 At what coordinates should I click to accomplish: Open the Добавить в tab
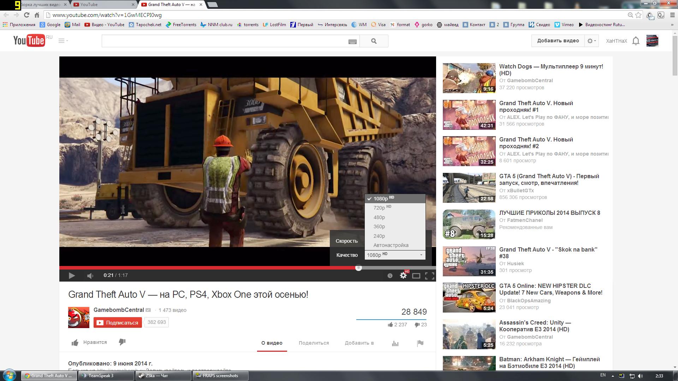coord(359,343)
